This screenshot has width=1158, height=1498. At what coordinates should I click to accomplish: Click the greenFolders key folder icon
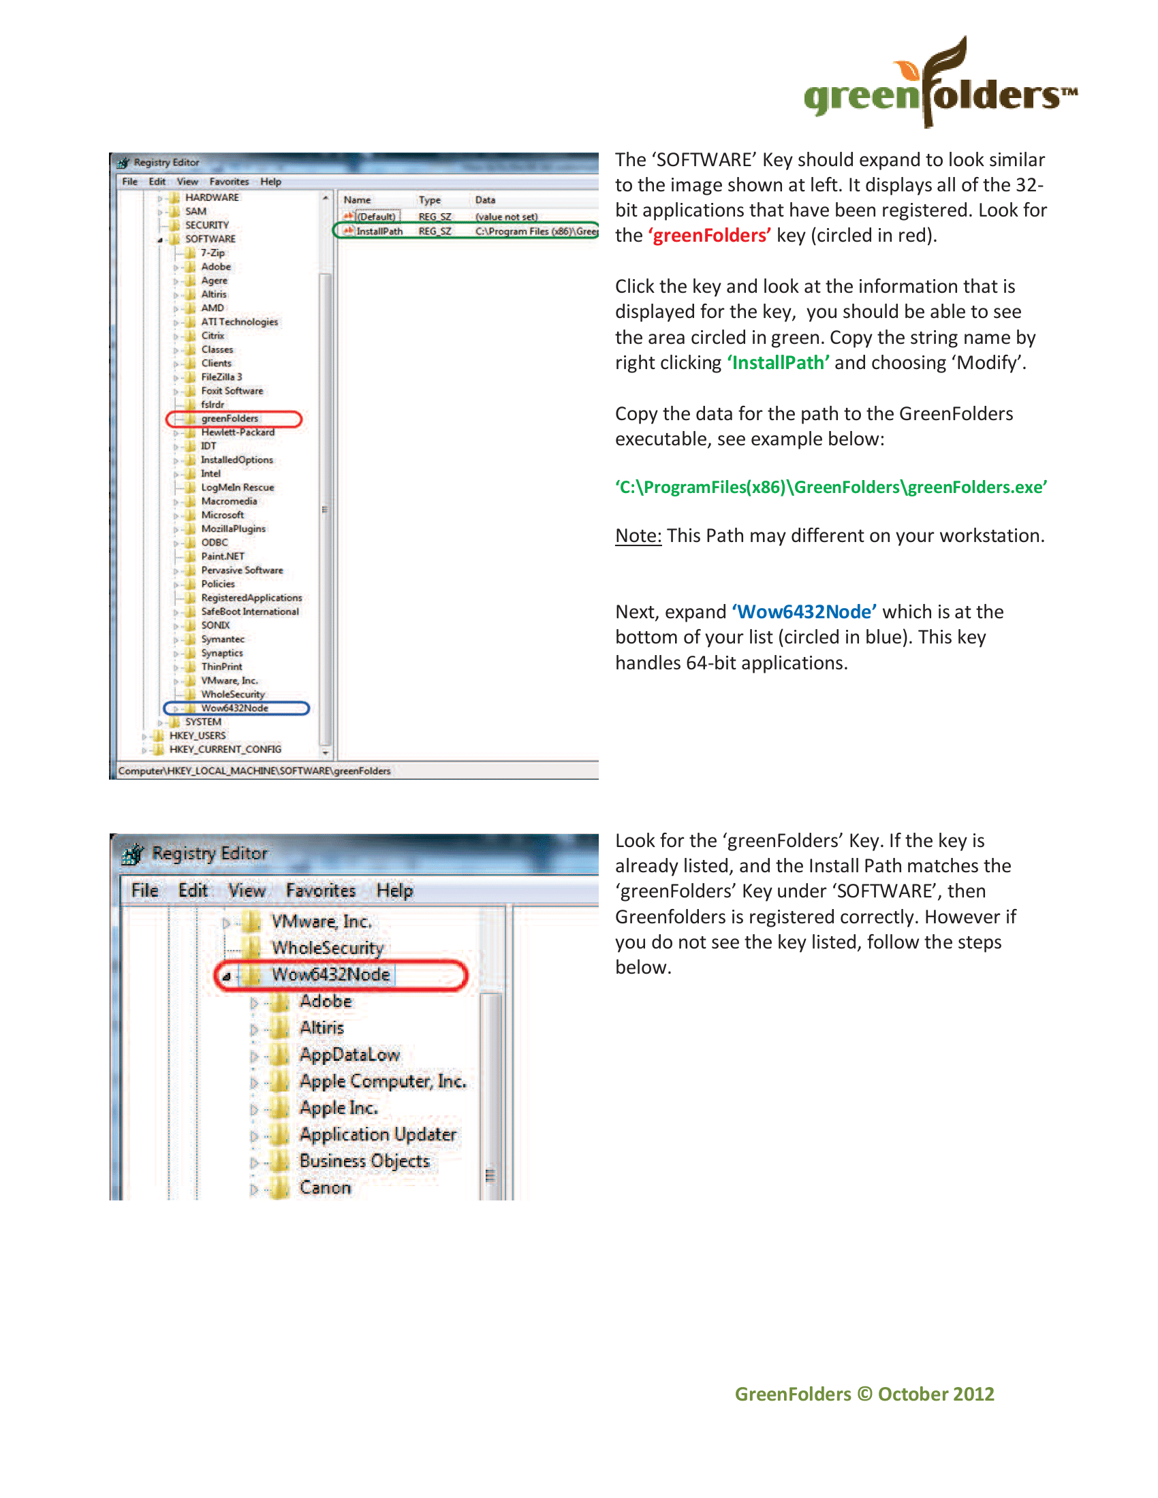(190, 418)
